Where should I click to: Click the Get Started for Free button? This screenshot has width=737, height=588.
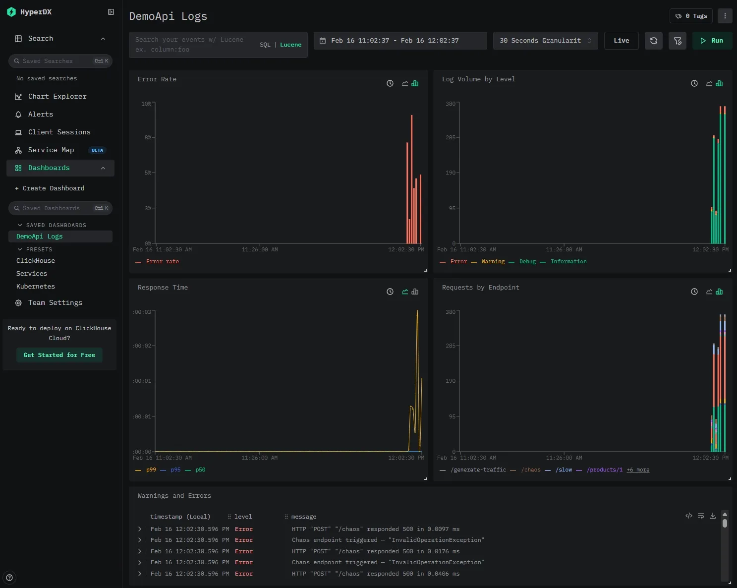click(59, 355)
